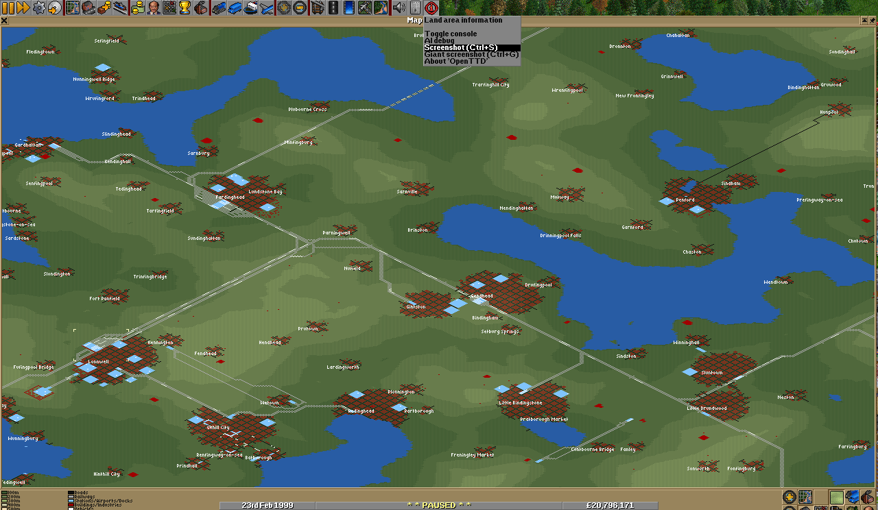Viewport: 878px width, 510px height.
Task: Click the Penford town label
Action: [x=685, y=200]
